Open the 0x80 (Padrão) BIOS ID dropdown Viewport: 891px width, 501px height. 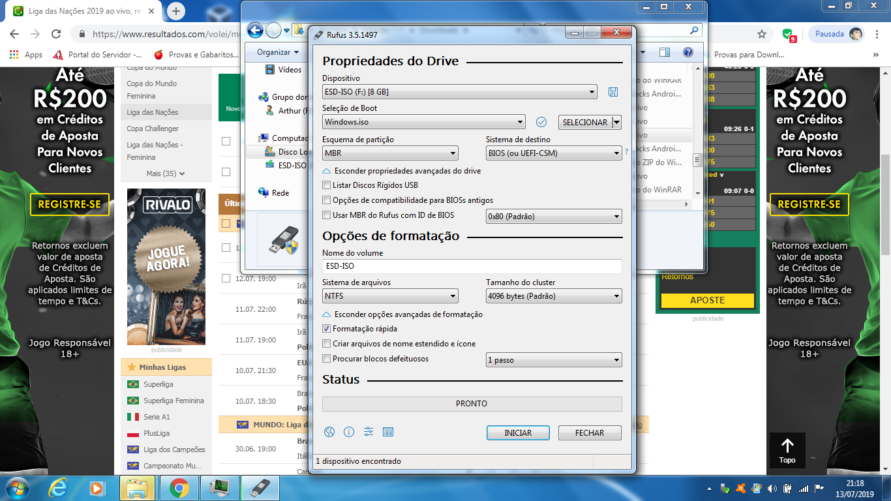tap(554, 217)
